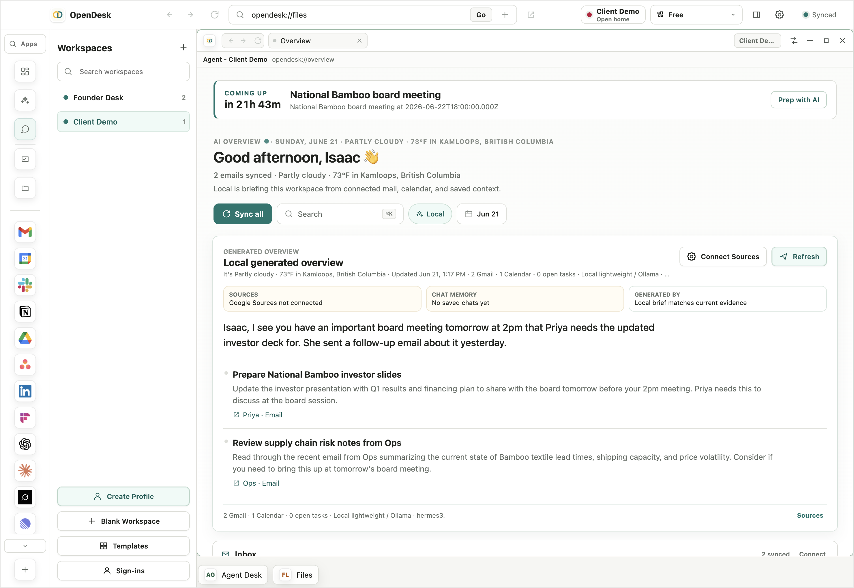This screenshot has width=854, height=588.
Task: Click the Chat Memory card
Action: click(x=525, y=299)
